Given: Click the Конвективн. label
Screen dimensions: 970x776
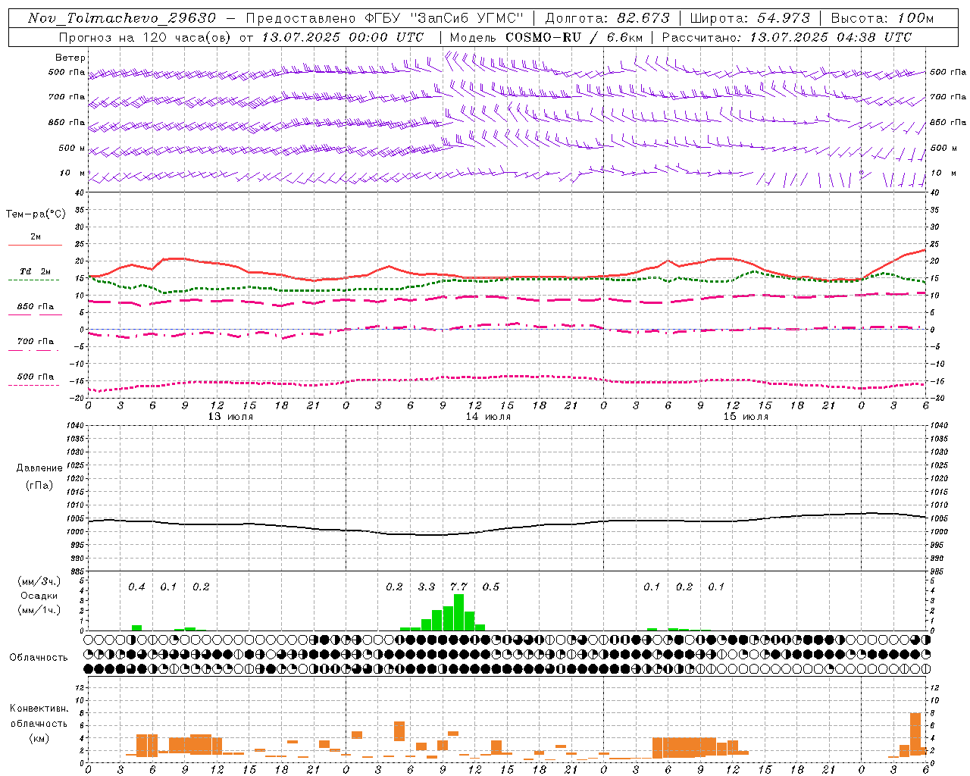Looking at the screenshot, I should 39,709.
